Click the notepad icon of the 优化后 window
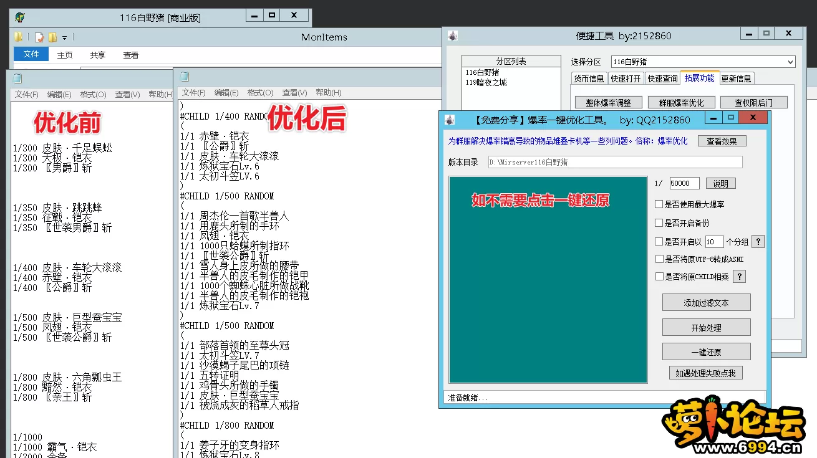817x458 pixels. (x=185, y=77)
